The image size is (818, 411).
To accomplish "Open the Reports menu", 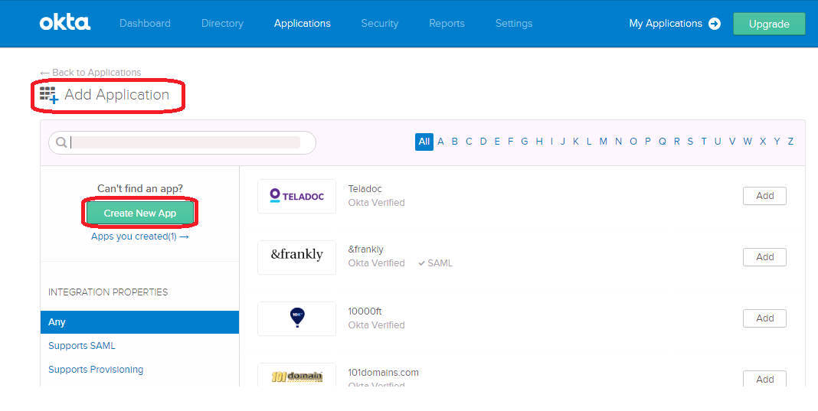I will 447,24.
